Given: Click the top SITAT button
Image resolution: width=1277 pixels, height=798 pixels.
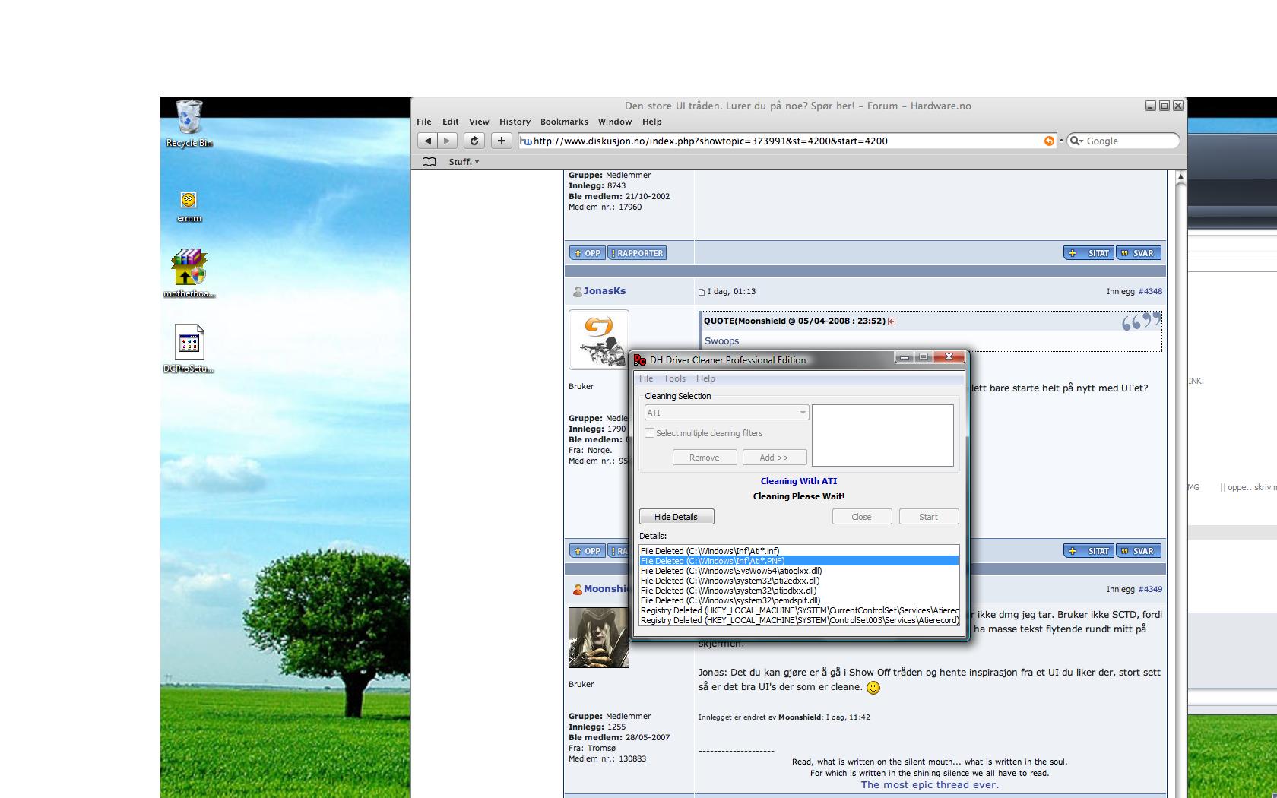Looking at the screenshot, I should tap(1089, 253).
